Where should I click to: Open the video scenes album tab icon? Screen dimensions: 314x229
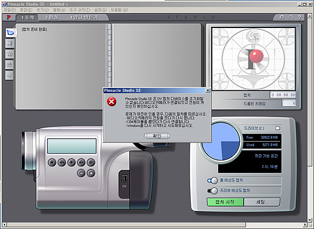click(11, 33)
